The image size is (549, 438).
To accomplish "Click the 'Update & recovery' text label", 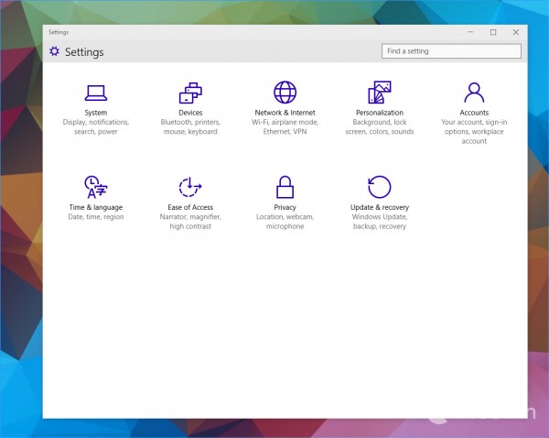I will tap(379, 207).
